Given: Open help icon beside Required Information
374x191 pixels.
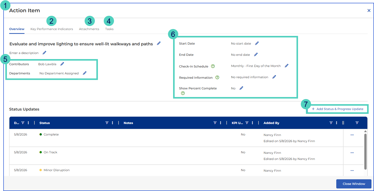Looking at the screenshot, I should coord(217,77).
